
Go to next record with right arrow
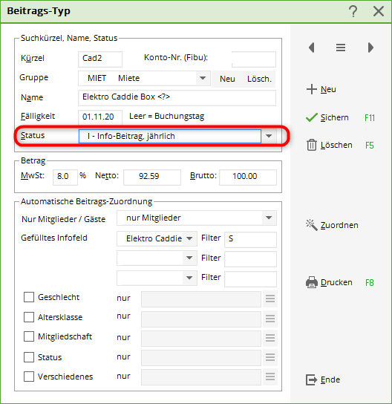[x=370, y=48]
